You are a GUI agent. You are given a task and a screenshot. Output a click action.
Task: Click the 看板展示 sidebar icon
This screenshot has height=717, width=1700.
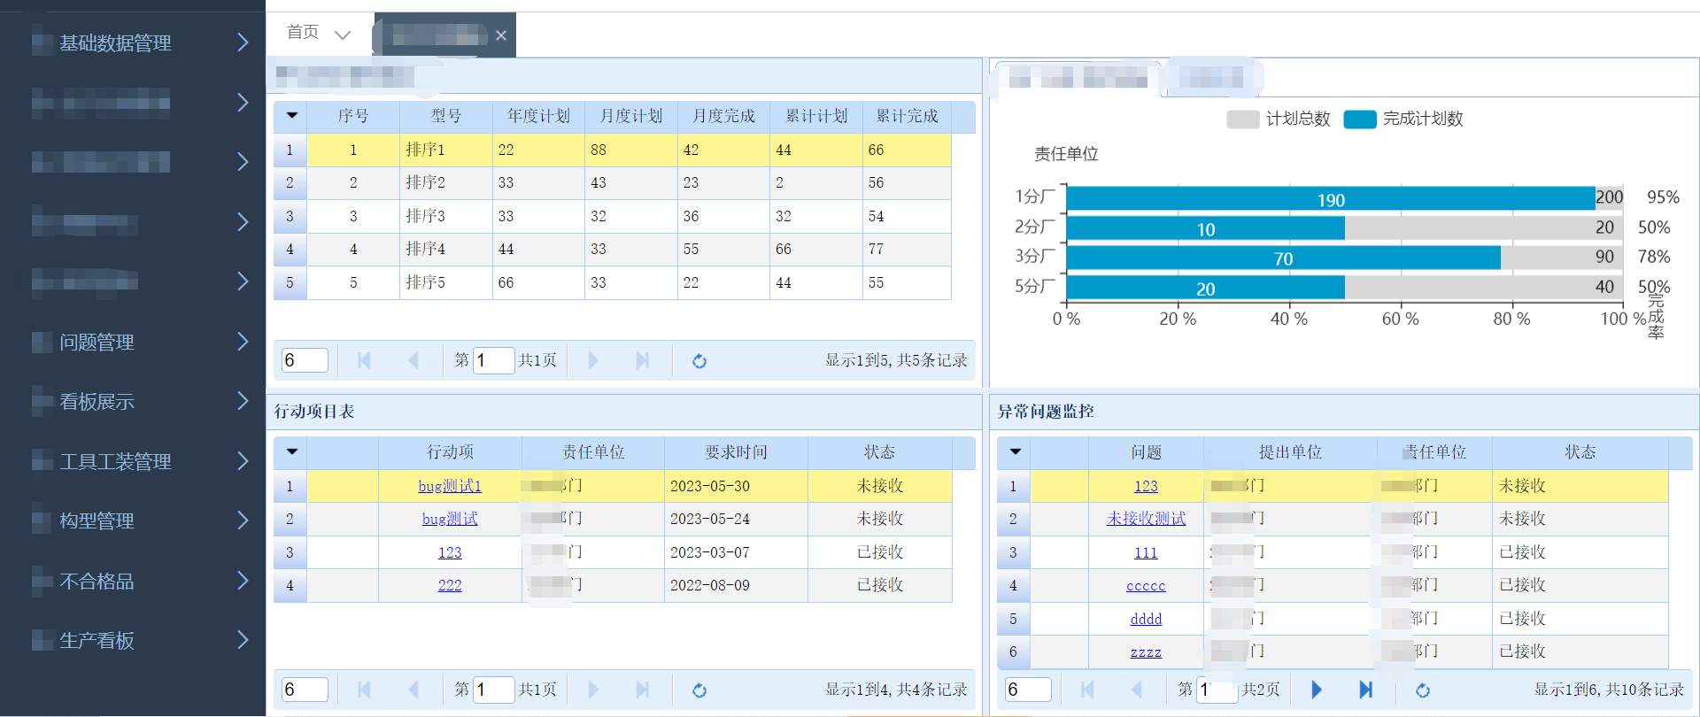tap(42, 402)
